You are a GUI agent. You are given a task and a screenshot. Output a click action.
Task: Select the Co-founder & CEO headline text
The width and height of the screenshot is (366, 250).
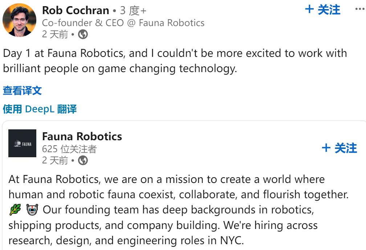[123, 23]
